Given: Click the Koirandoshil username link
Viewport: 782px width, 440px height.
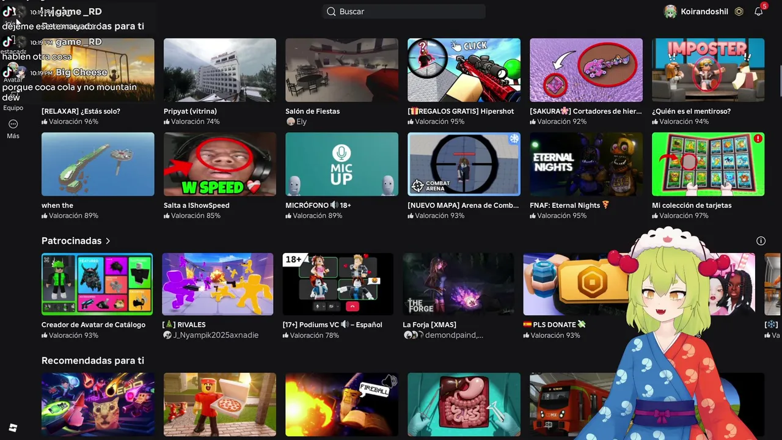Looking at the screenshot, I should pyautogui.click(x=704, y=12).
